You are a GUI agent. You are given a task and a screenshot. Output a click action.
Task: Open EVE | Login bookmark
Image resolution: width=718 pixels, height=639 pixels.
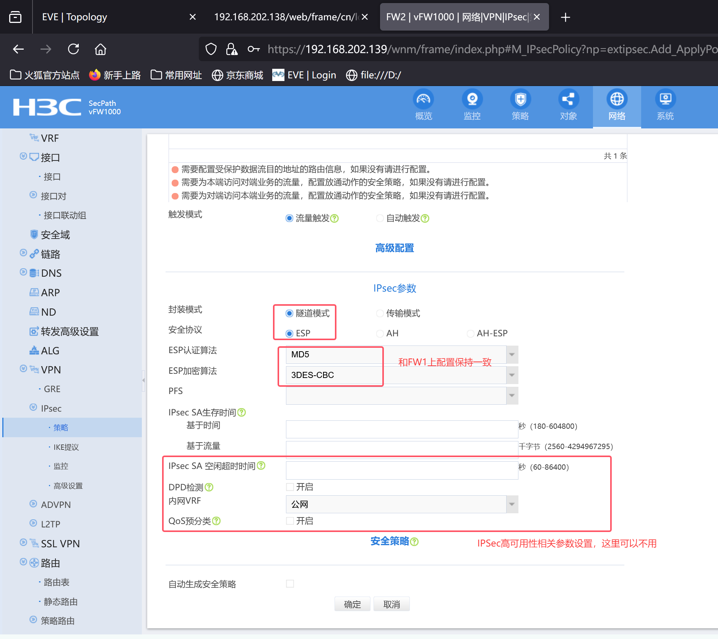[304, 75]
